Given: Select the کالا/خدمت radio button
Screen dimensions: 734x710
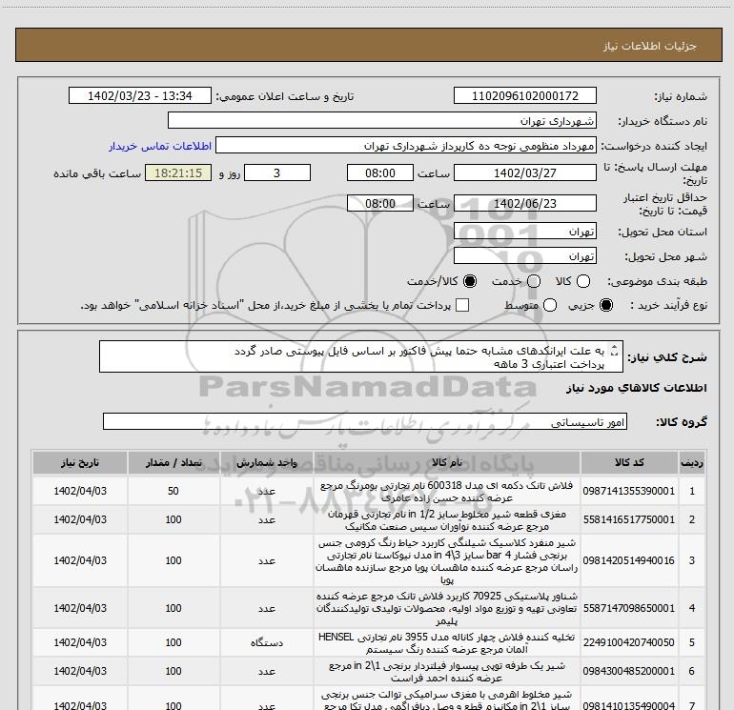Looking at the screenshot, I should [x=470, y=281].
